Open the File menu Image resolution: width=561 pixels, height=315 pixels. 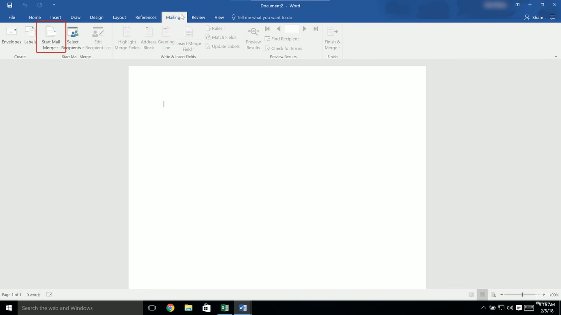[11, 17]
